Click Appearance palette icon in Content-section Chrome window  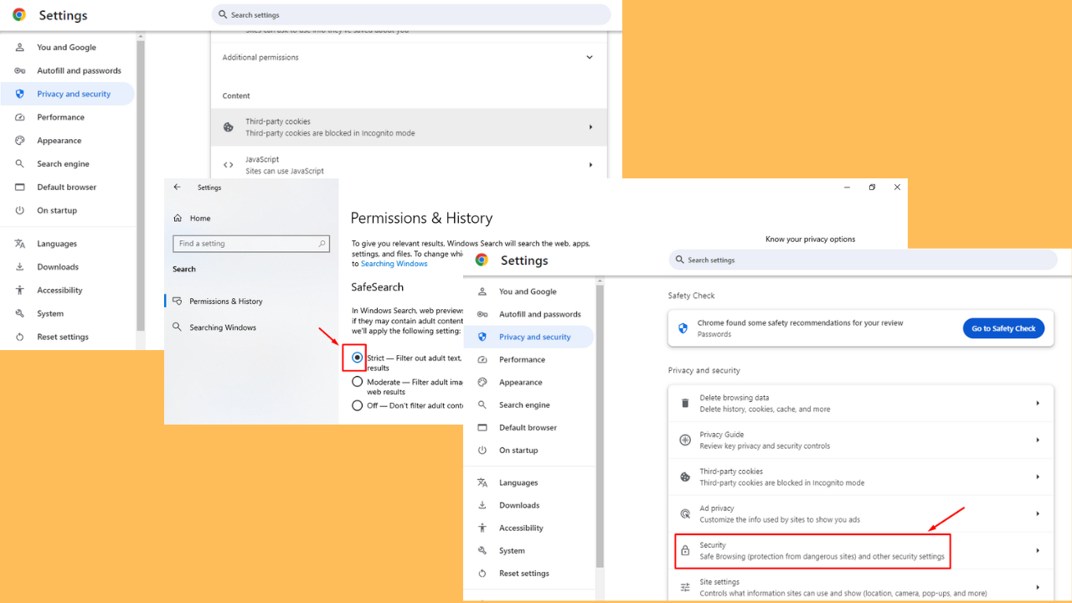tap(20, 141)
